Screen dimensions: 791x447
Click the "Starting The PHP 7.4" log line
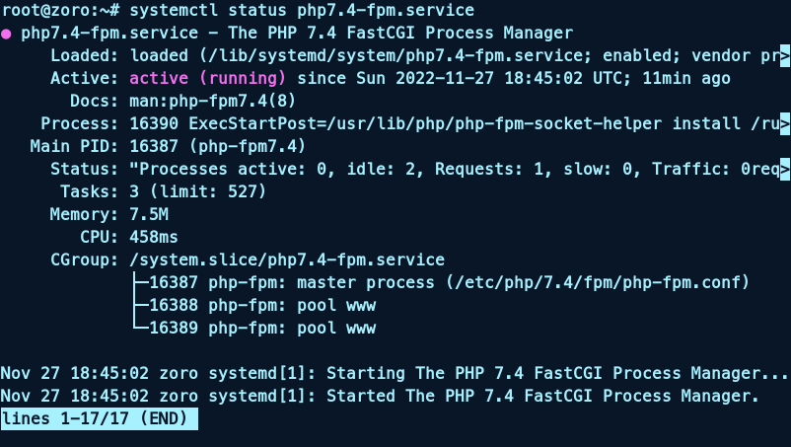(395, 374)
